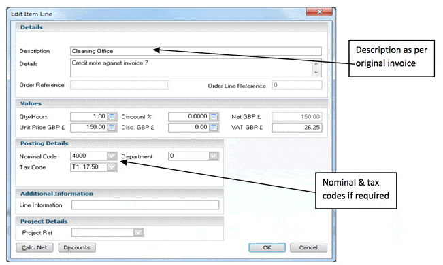Image resolution: width=443 pixels, height=265 pixels.
Task: Click into the Order Reference field
Action: tap(119, 85)
